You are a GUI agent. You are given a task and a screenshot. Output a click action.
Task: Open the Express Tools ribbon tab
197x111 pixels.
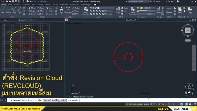tap(74, 5)
